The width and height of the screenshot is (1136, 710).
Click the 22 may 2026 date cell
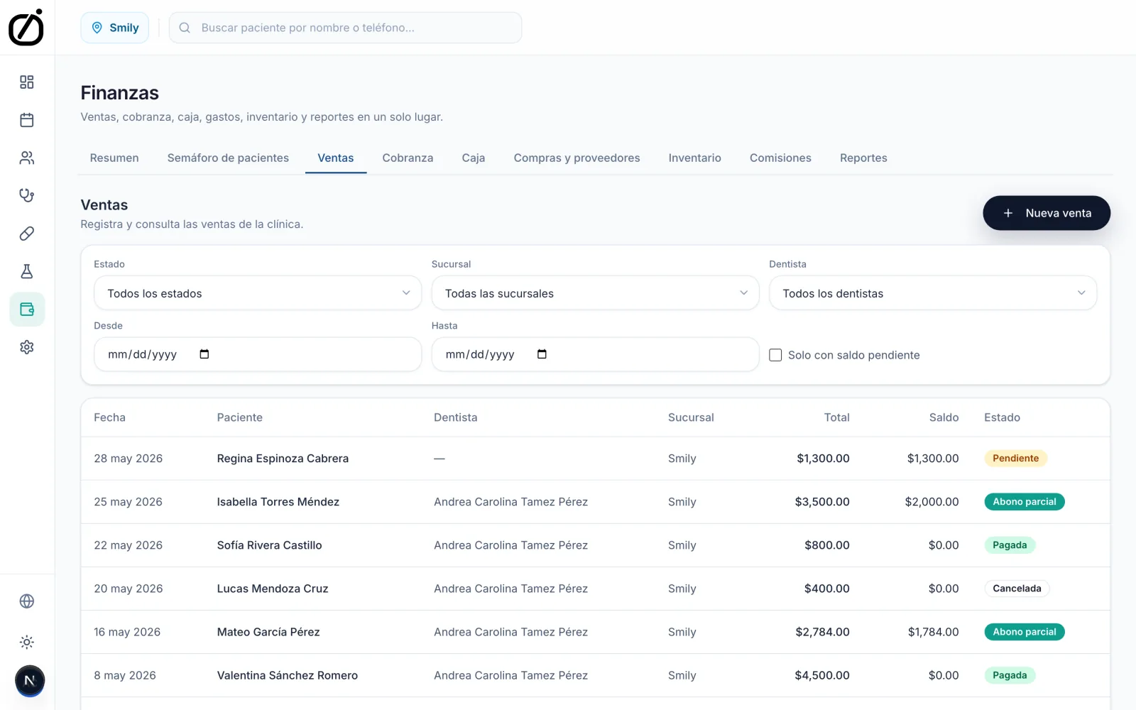click(x=129, y=545)
